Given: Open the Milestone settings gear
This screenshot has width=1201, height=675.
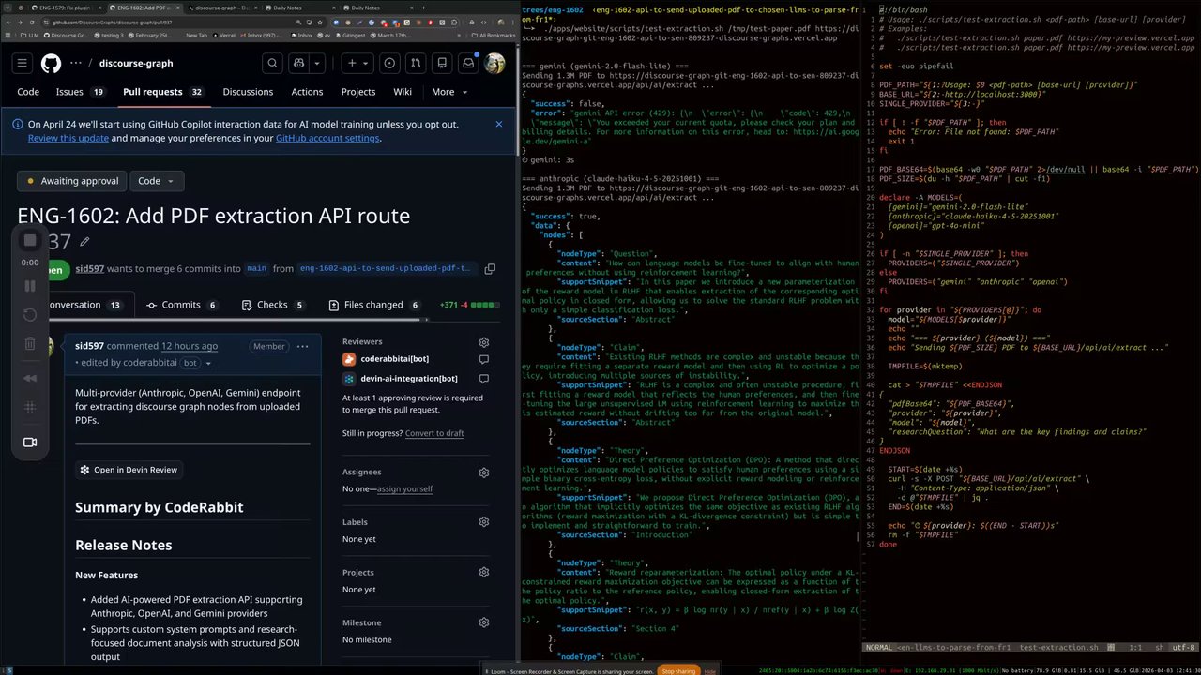Looking at the screenshot, I should (x=484, y=622).
